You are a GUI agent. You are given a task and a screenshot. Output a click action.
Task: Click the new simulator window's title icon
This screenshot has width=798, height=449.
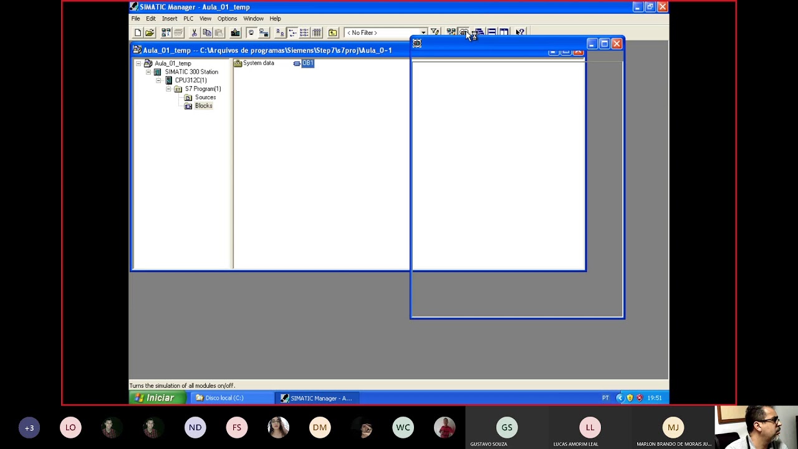click(x=417, y=44)
